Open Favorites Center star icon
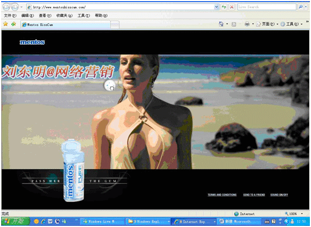Image resolution: width=311 pixels, height=227 pixels. [6, 24]
